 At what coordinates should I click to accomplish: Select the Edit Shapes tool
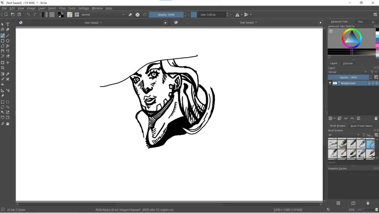click(x=3, y=30)
